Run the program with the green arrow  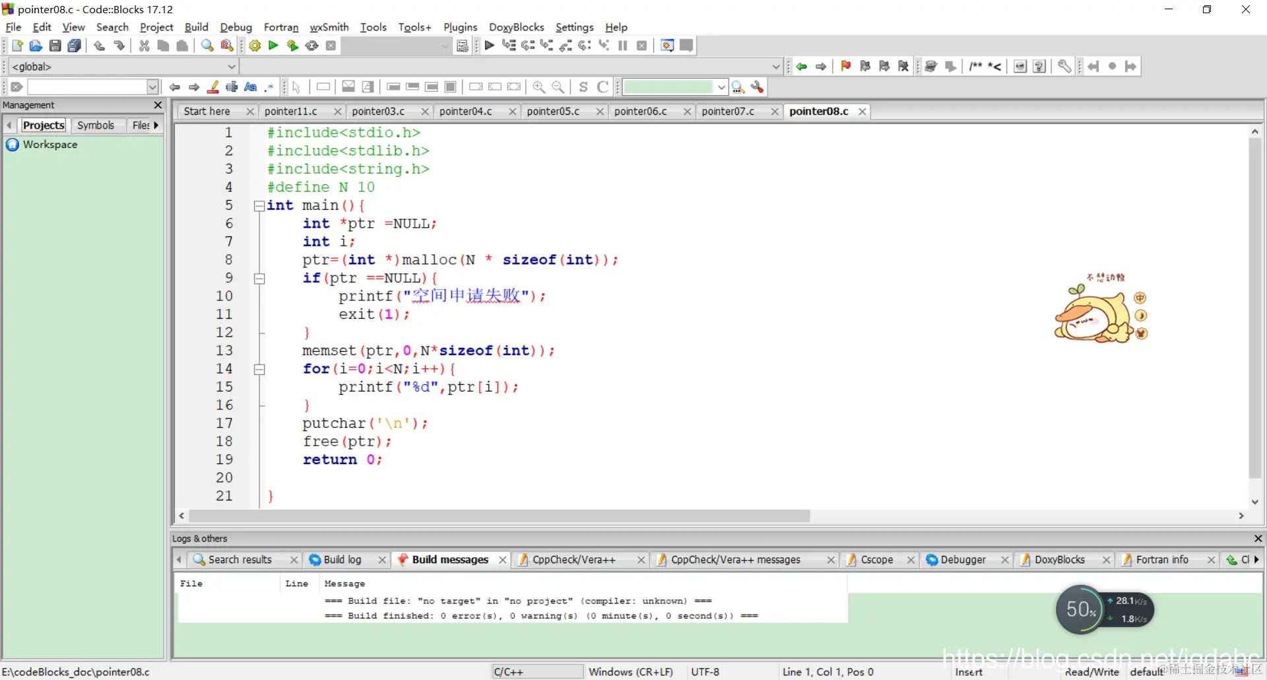point(273,46)
